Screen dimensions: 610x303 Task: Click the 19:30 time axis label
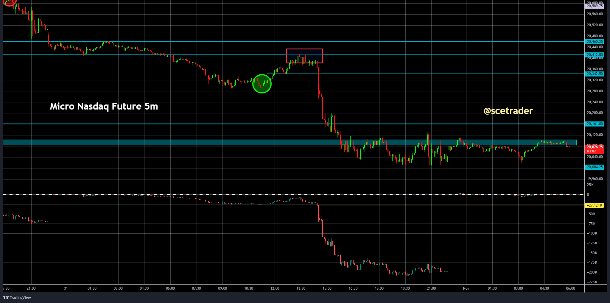tap(405, 288)
